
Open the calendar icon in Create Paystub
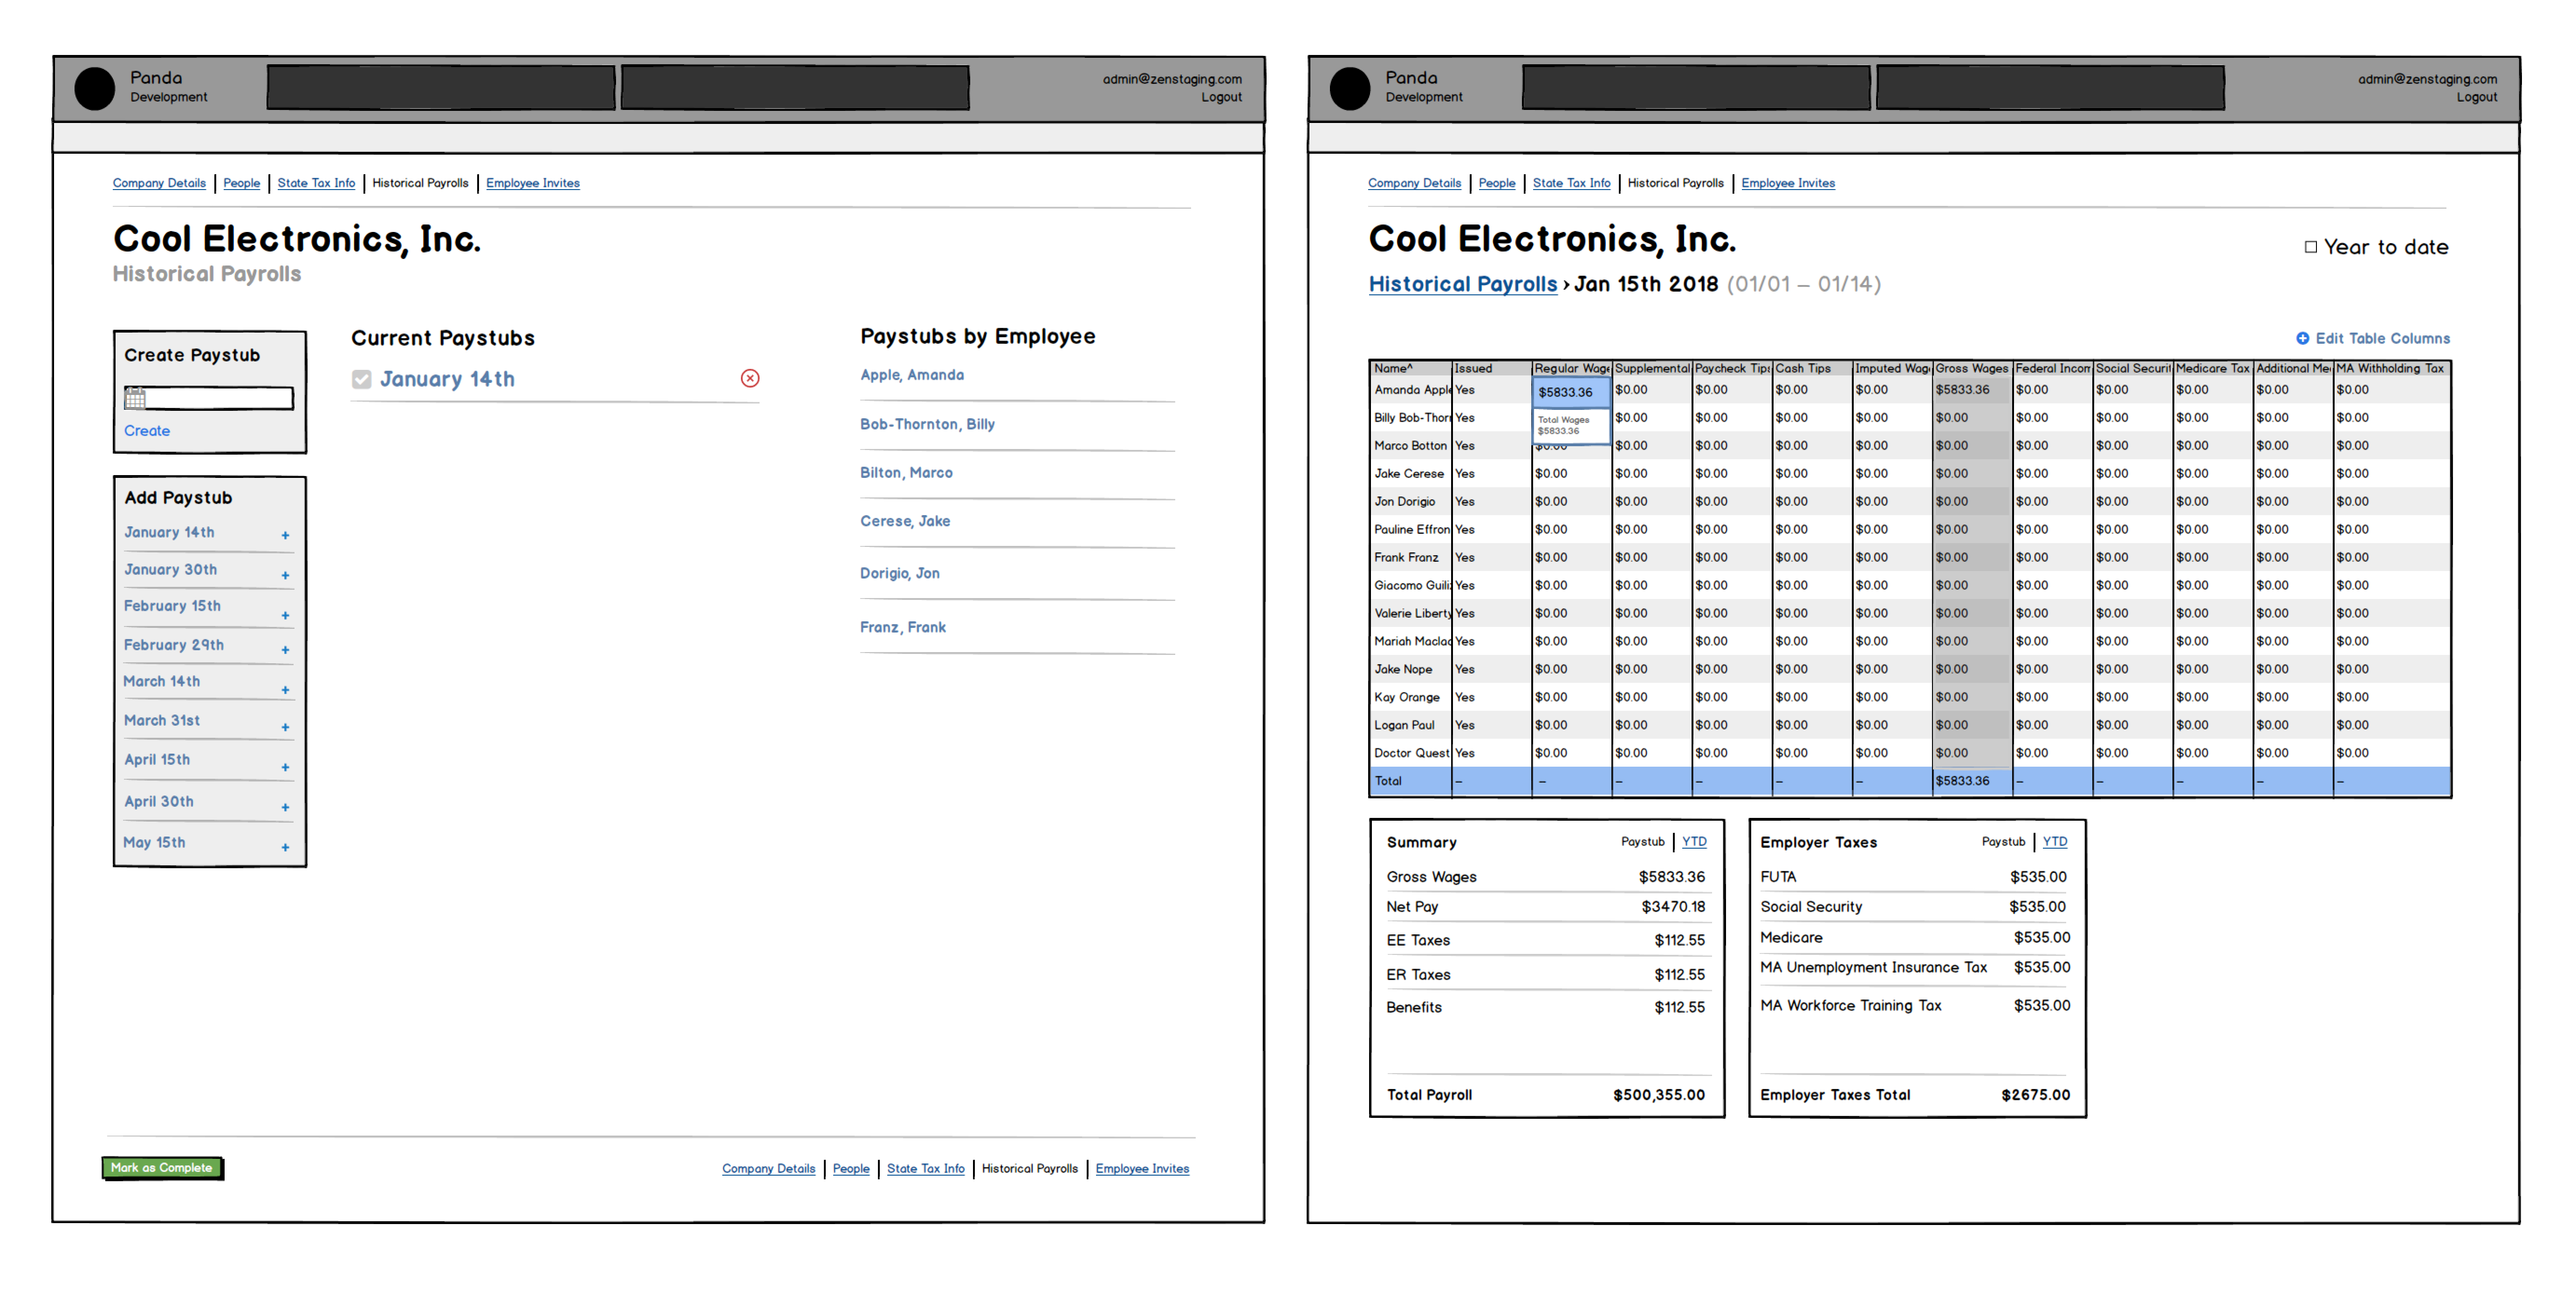tap(135, 399)
